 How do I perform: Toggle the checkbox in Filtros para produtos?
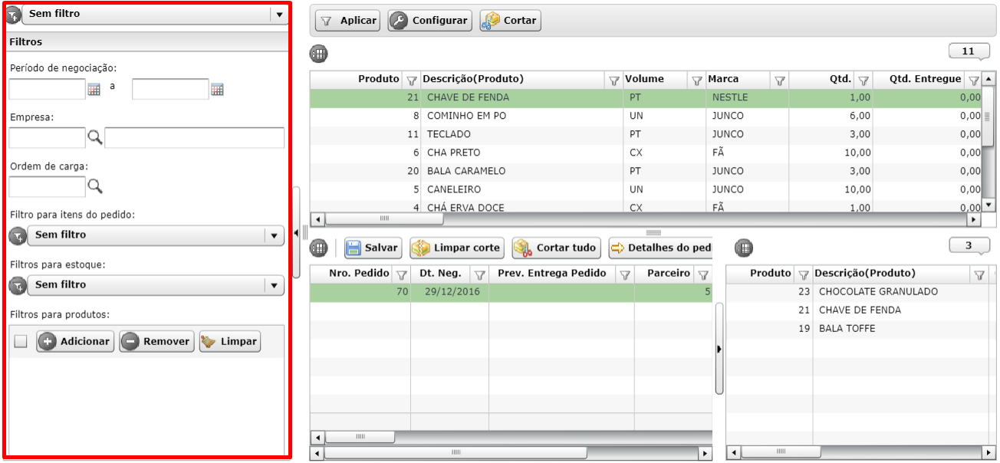[21, 342]
